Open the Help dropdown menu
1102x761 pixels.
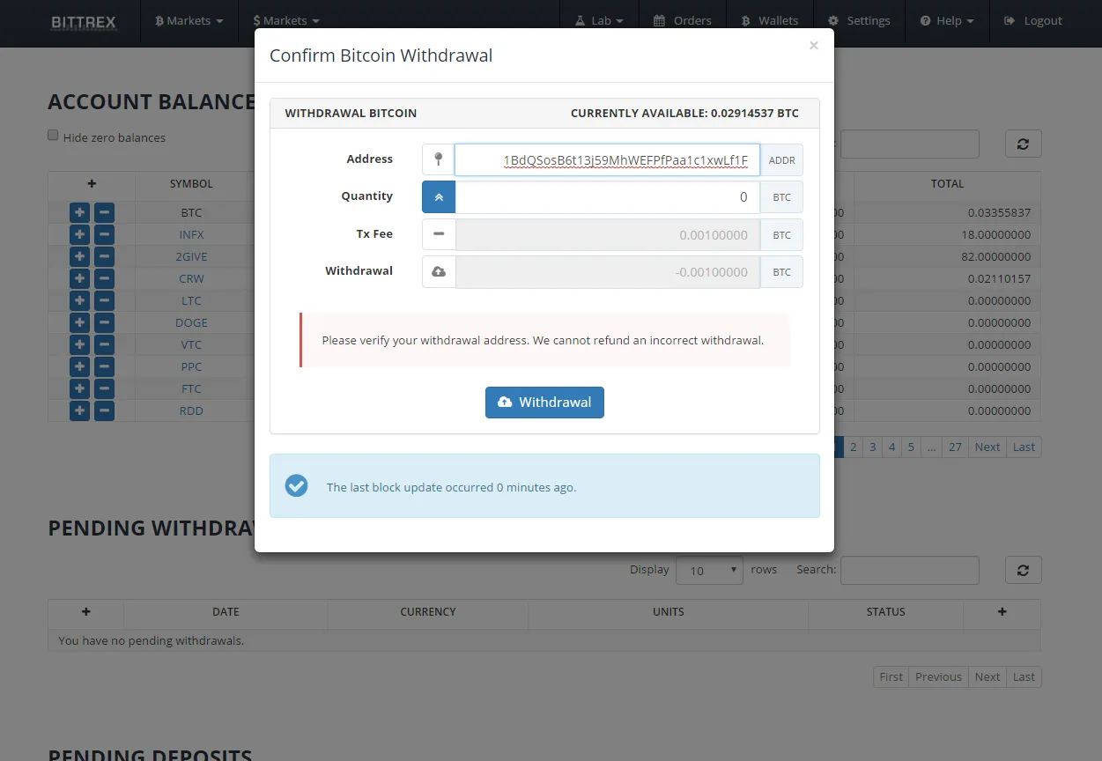(x=947, y=20)
